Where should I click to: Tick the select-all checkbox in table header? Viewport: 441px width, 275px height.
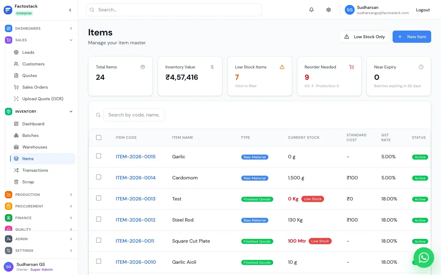pyautogui.click(x=99, y=137)
